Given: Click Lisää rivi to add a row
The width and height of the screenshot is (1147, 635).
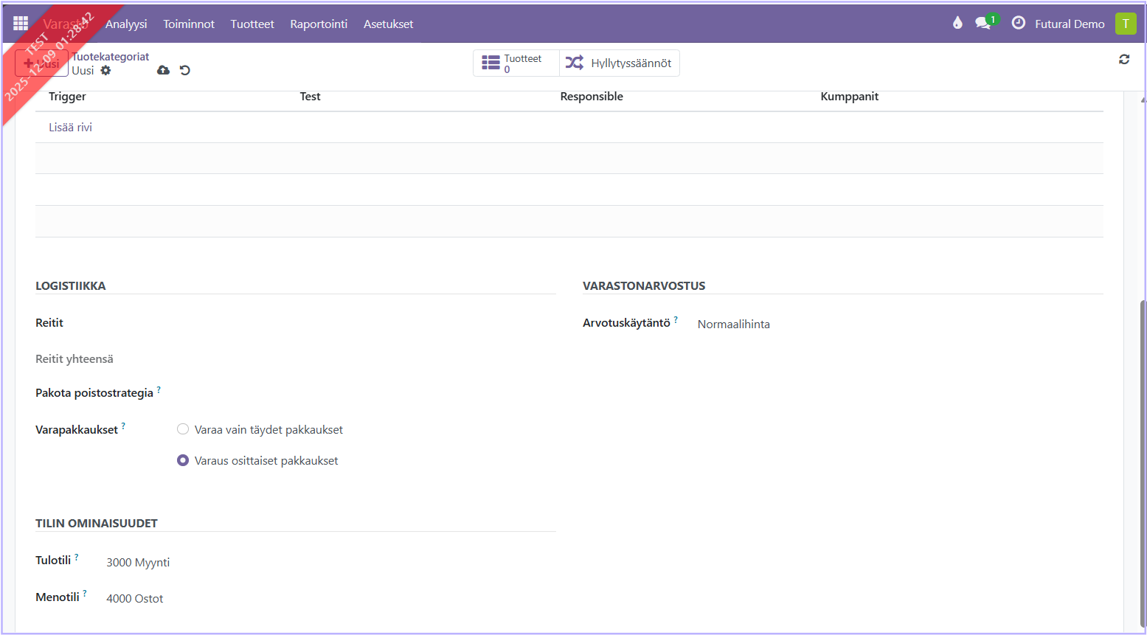Looking at the screenshot, I should [71, 128].
